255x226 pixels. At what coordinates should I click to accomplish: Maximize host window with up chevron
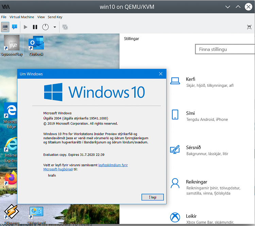[x=238, y=7]
